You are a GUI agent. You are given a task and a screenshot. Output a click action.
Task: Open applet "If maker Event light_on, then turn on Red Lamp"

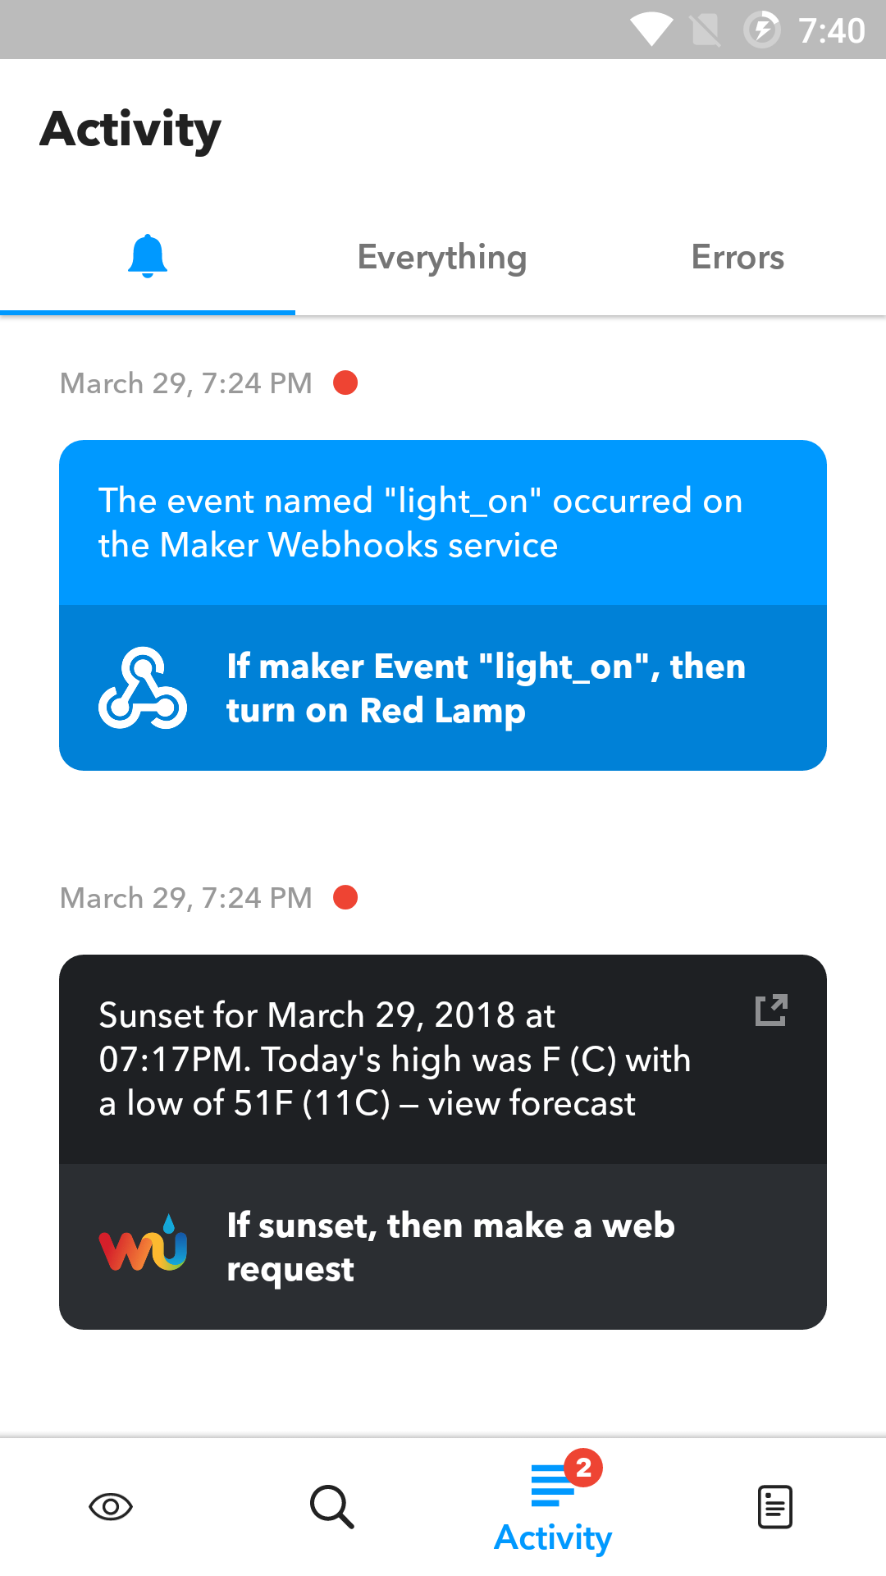click(486, 688)
